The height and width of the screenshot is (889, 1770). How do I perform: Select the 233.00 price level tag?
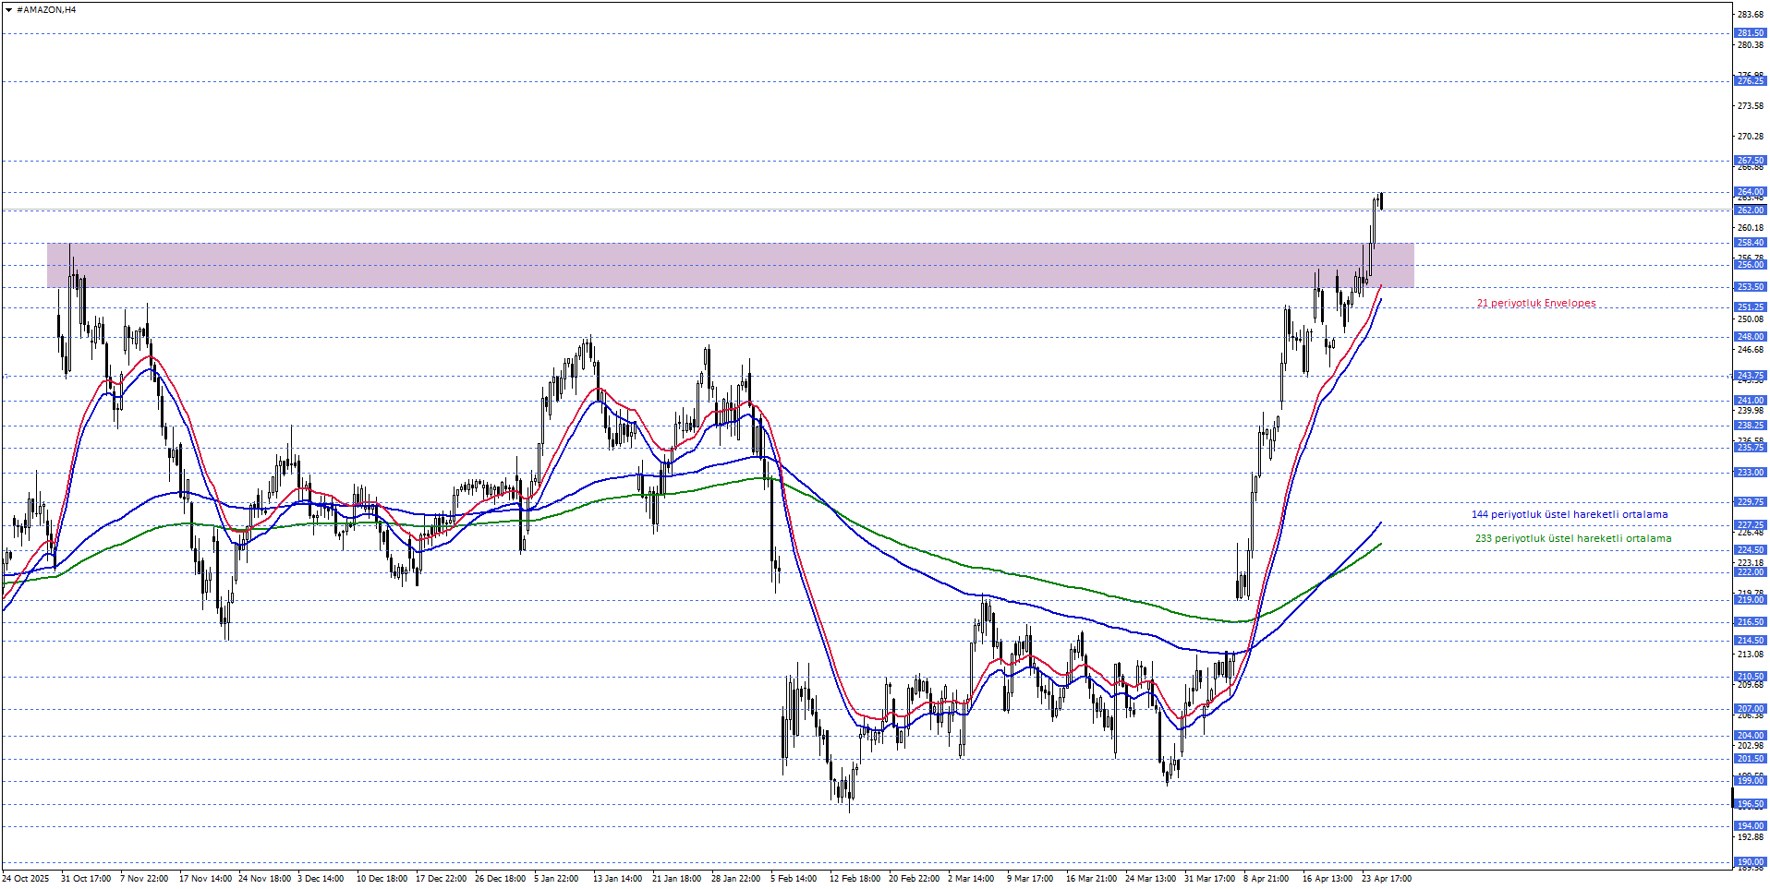1750,473
